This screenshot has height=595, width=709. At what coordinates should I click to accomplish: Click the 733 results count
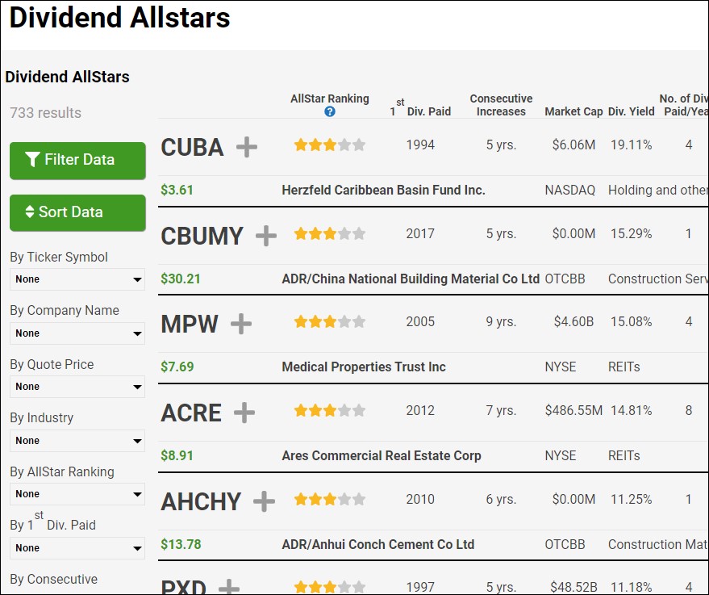tap(46, 113)
